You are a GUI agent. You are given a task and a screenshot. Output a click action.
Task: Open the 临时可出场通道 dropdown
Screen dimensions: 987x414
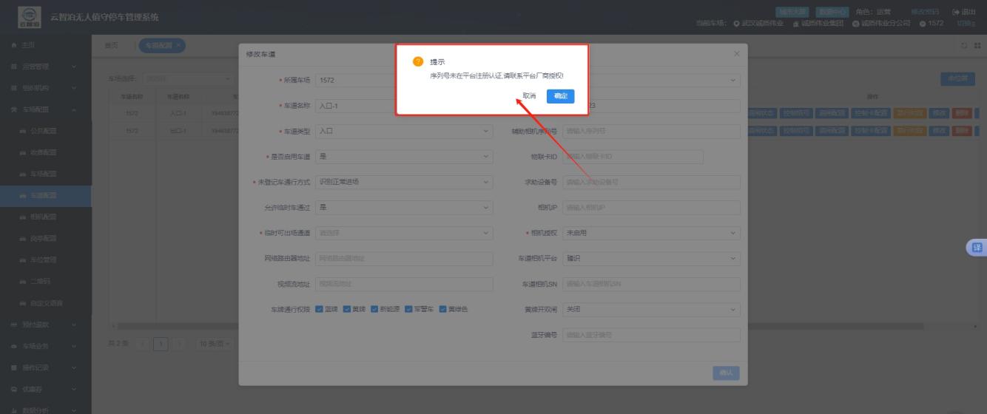pos(403,233)
